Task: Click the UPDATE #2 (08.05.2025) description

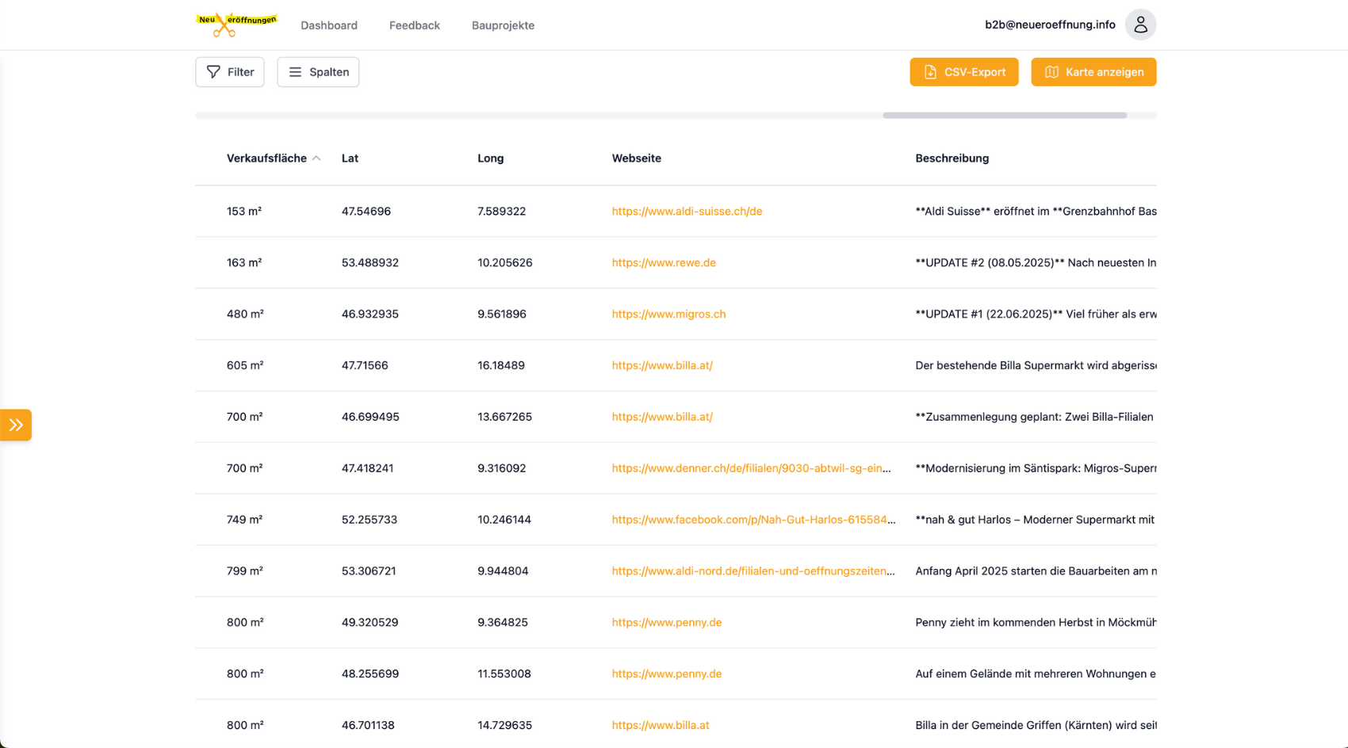Action: point(1036,263)
